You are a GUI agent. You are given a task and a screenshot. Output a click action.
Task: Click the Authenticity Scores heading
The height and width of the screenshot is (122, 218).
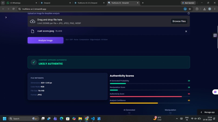[122, 76]
